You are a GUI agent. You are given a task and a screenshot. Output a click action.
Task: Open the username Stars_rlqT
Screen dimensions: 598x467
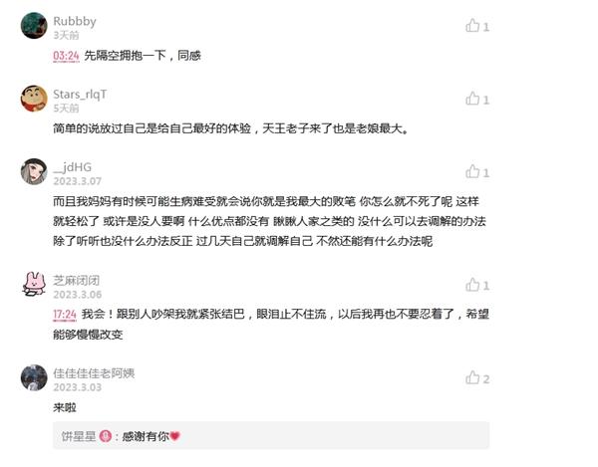click(80, 94)
